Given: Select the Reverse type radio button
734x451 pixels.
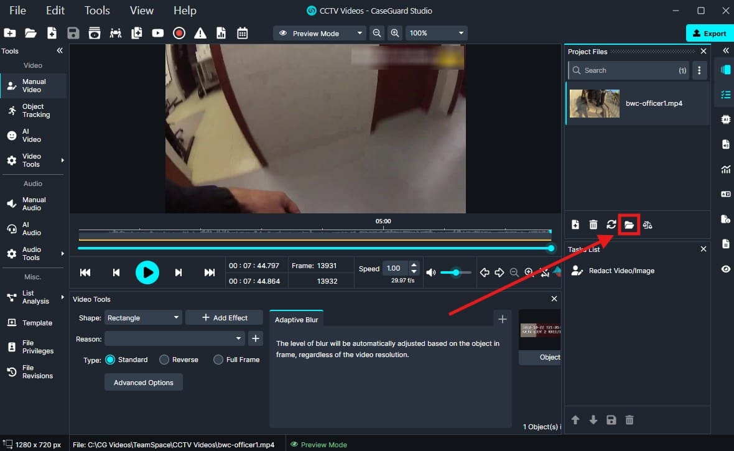Looking at the screenshot, I should coord(164,360).
